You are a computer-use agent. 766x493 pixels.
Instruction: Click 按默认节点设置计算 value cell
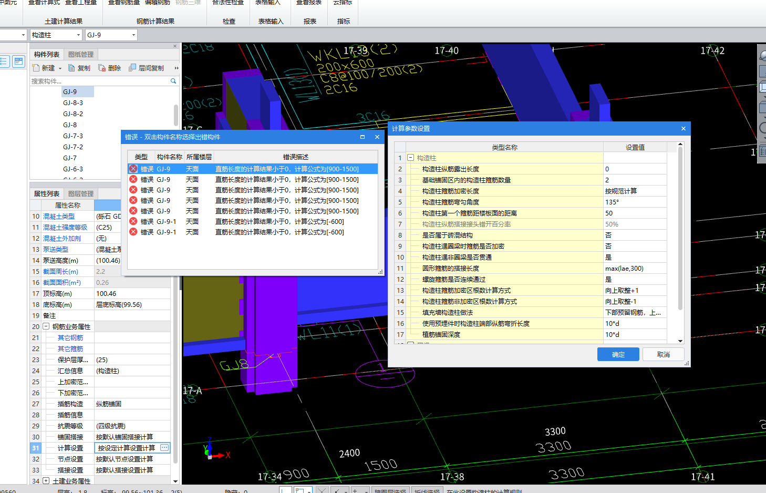point(132,459)
